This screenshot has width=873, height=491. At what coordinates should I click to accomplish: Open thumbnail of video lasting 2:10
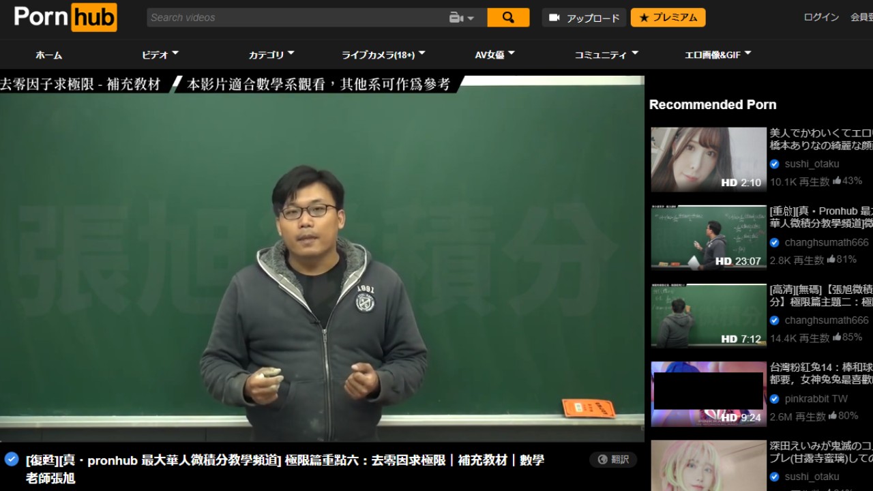coord(709,160)
